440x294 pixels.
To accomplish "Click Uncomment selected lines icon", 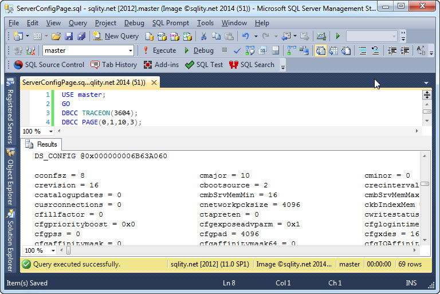I will point(375,50).
